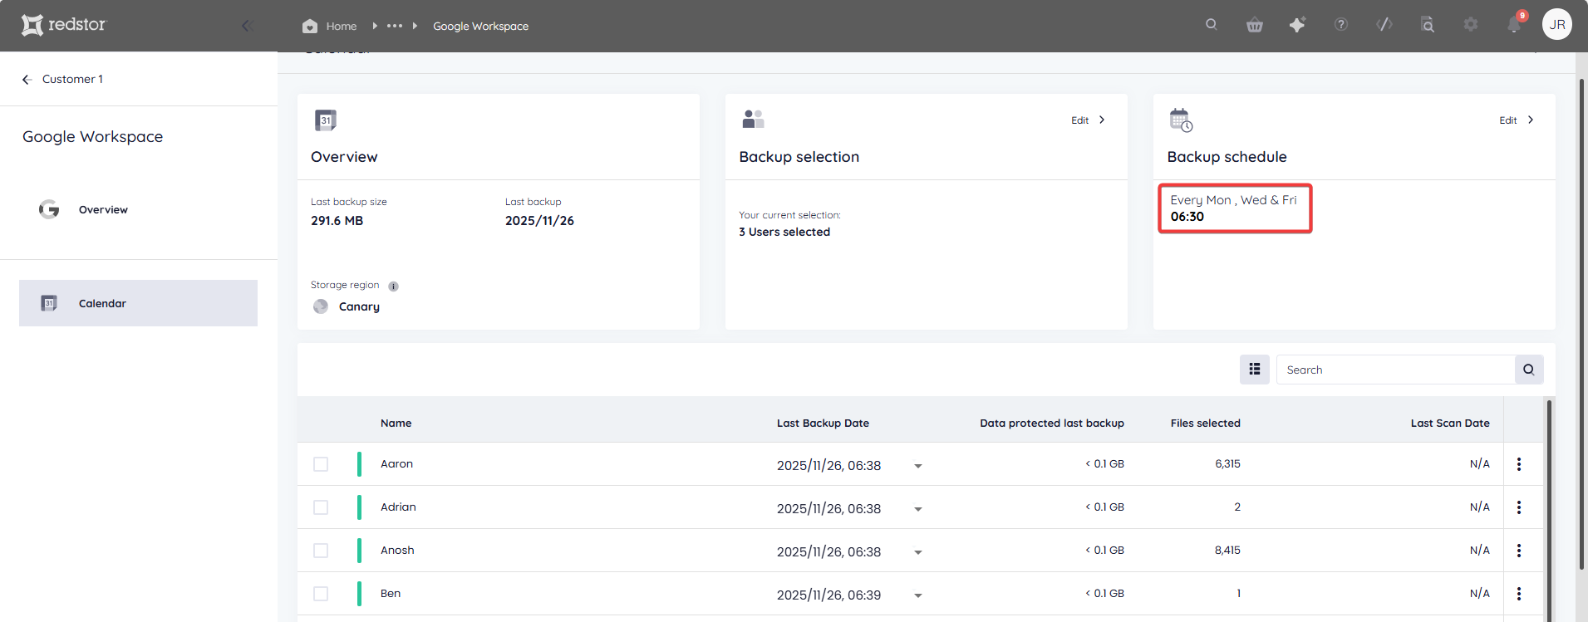
Task: Click the calendar icon in the Overview card
Action: click(x=326, y=120)
